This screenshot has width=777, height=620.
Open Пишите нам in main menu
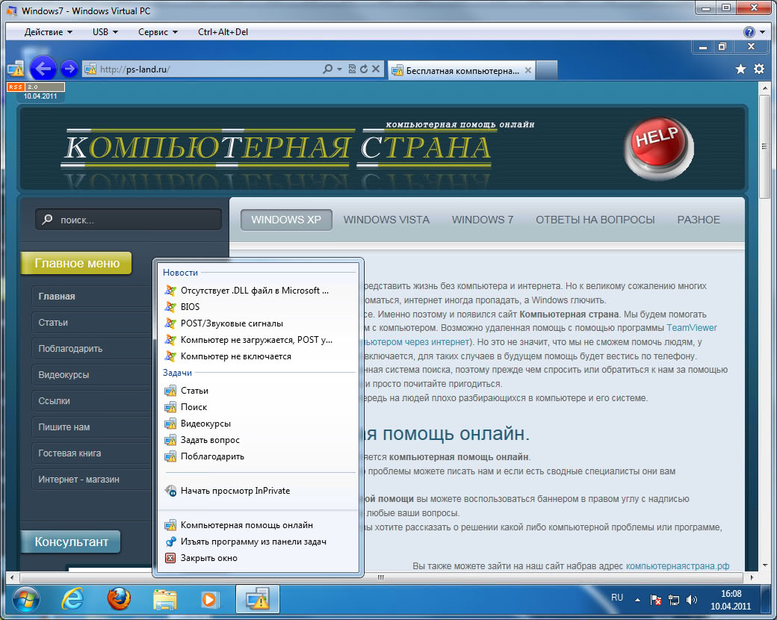coord(92,427)
